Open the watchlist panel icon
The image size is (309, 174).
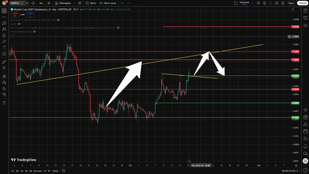[305, 11]
